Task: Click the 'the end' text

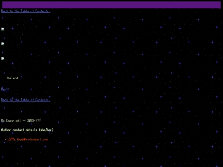Action: click(x=12, y=78)
